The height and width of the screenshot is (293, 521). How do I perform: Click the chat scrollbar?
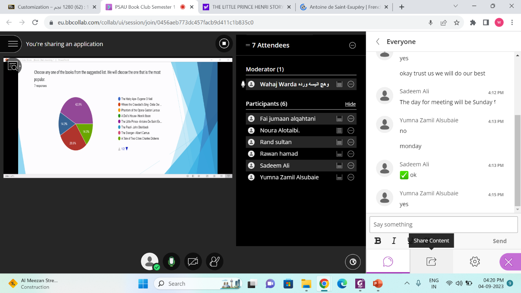click(x=518, y=159)
